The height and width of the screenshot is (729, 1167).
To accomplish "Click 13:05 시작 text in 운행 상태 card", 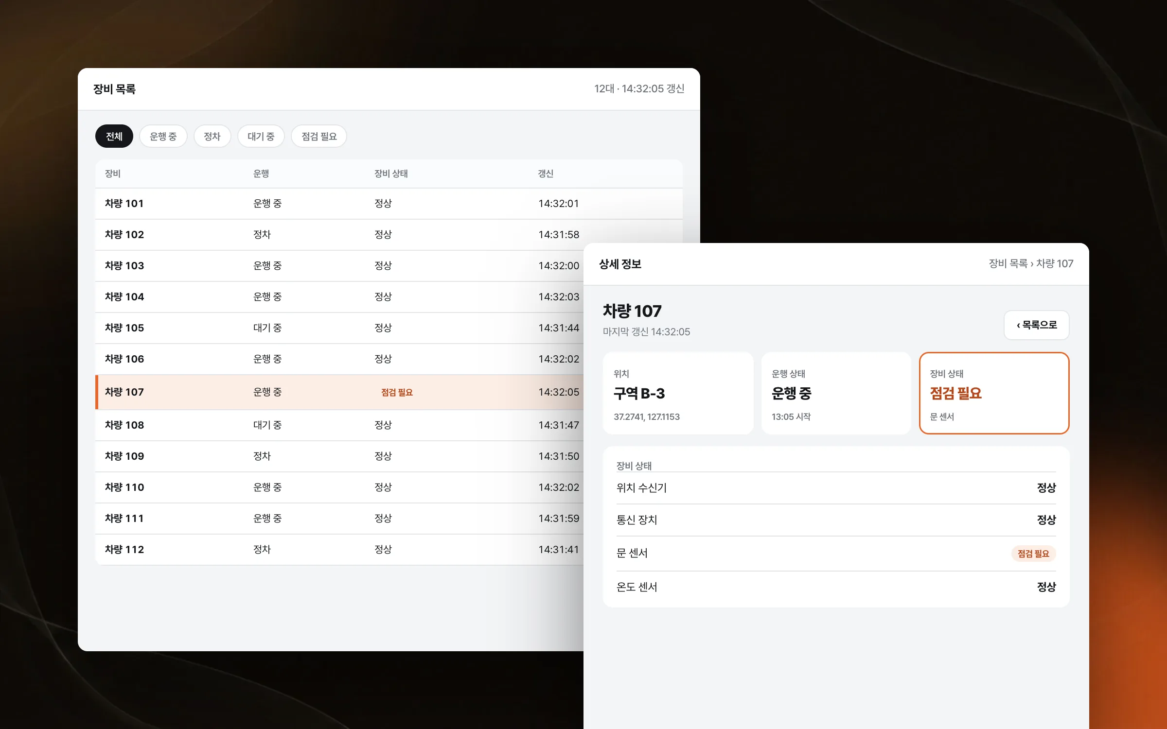I will (791, 417).
